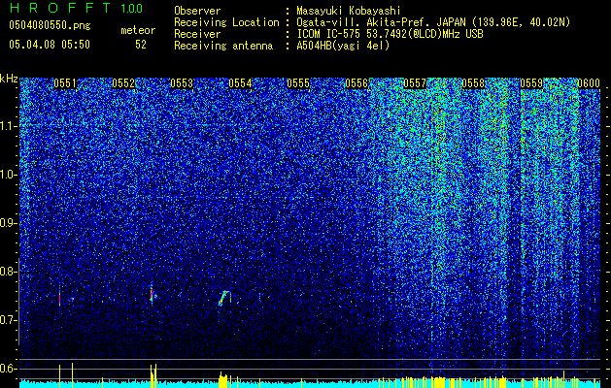
Task: Click the 0555 time marker
Action: 298,83
